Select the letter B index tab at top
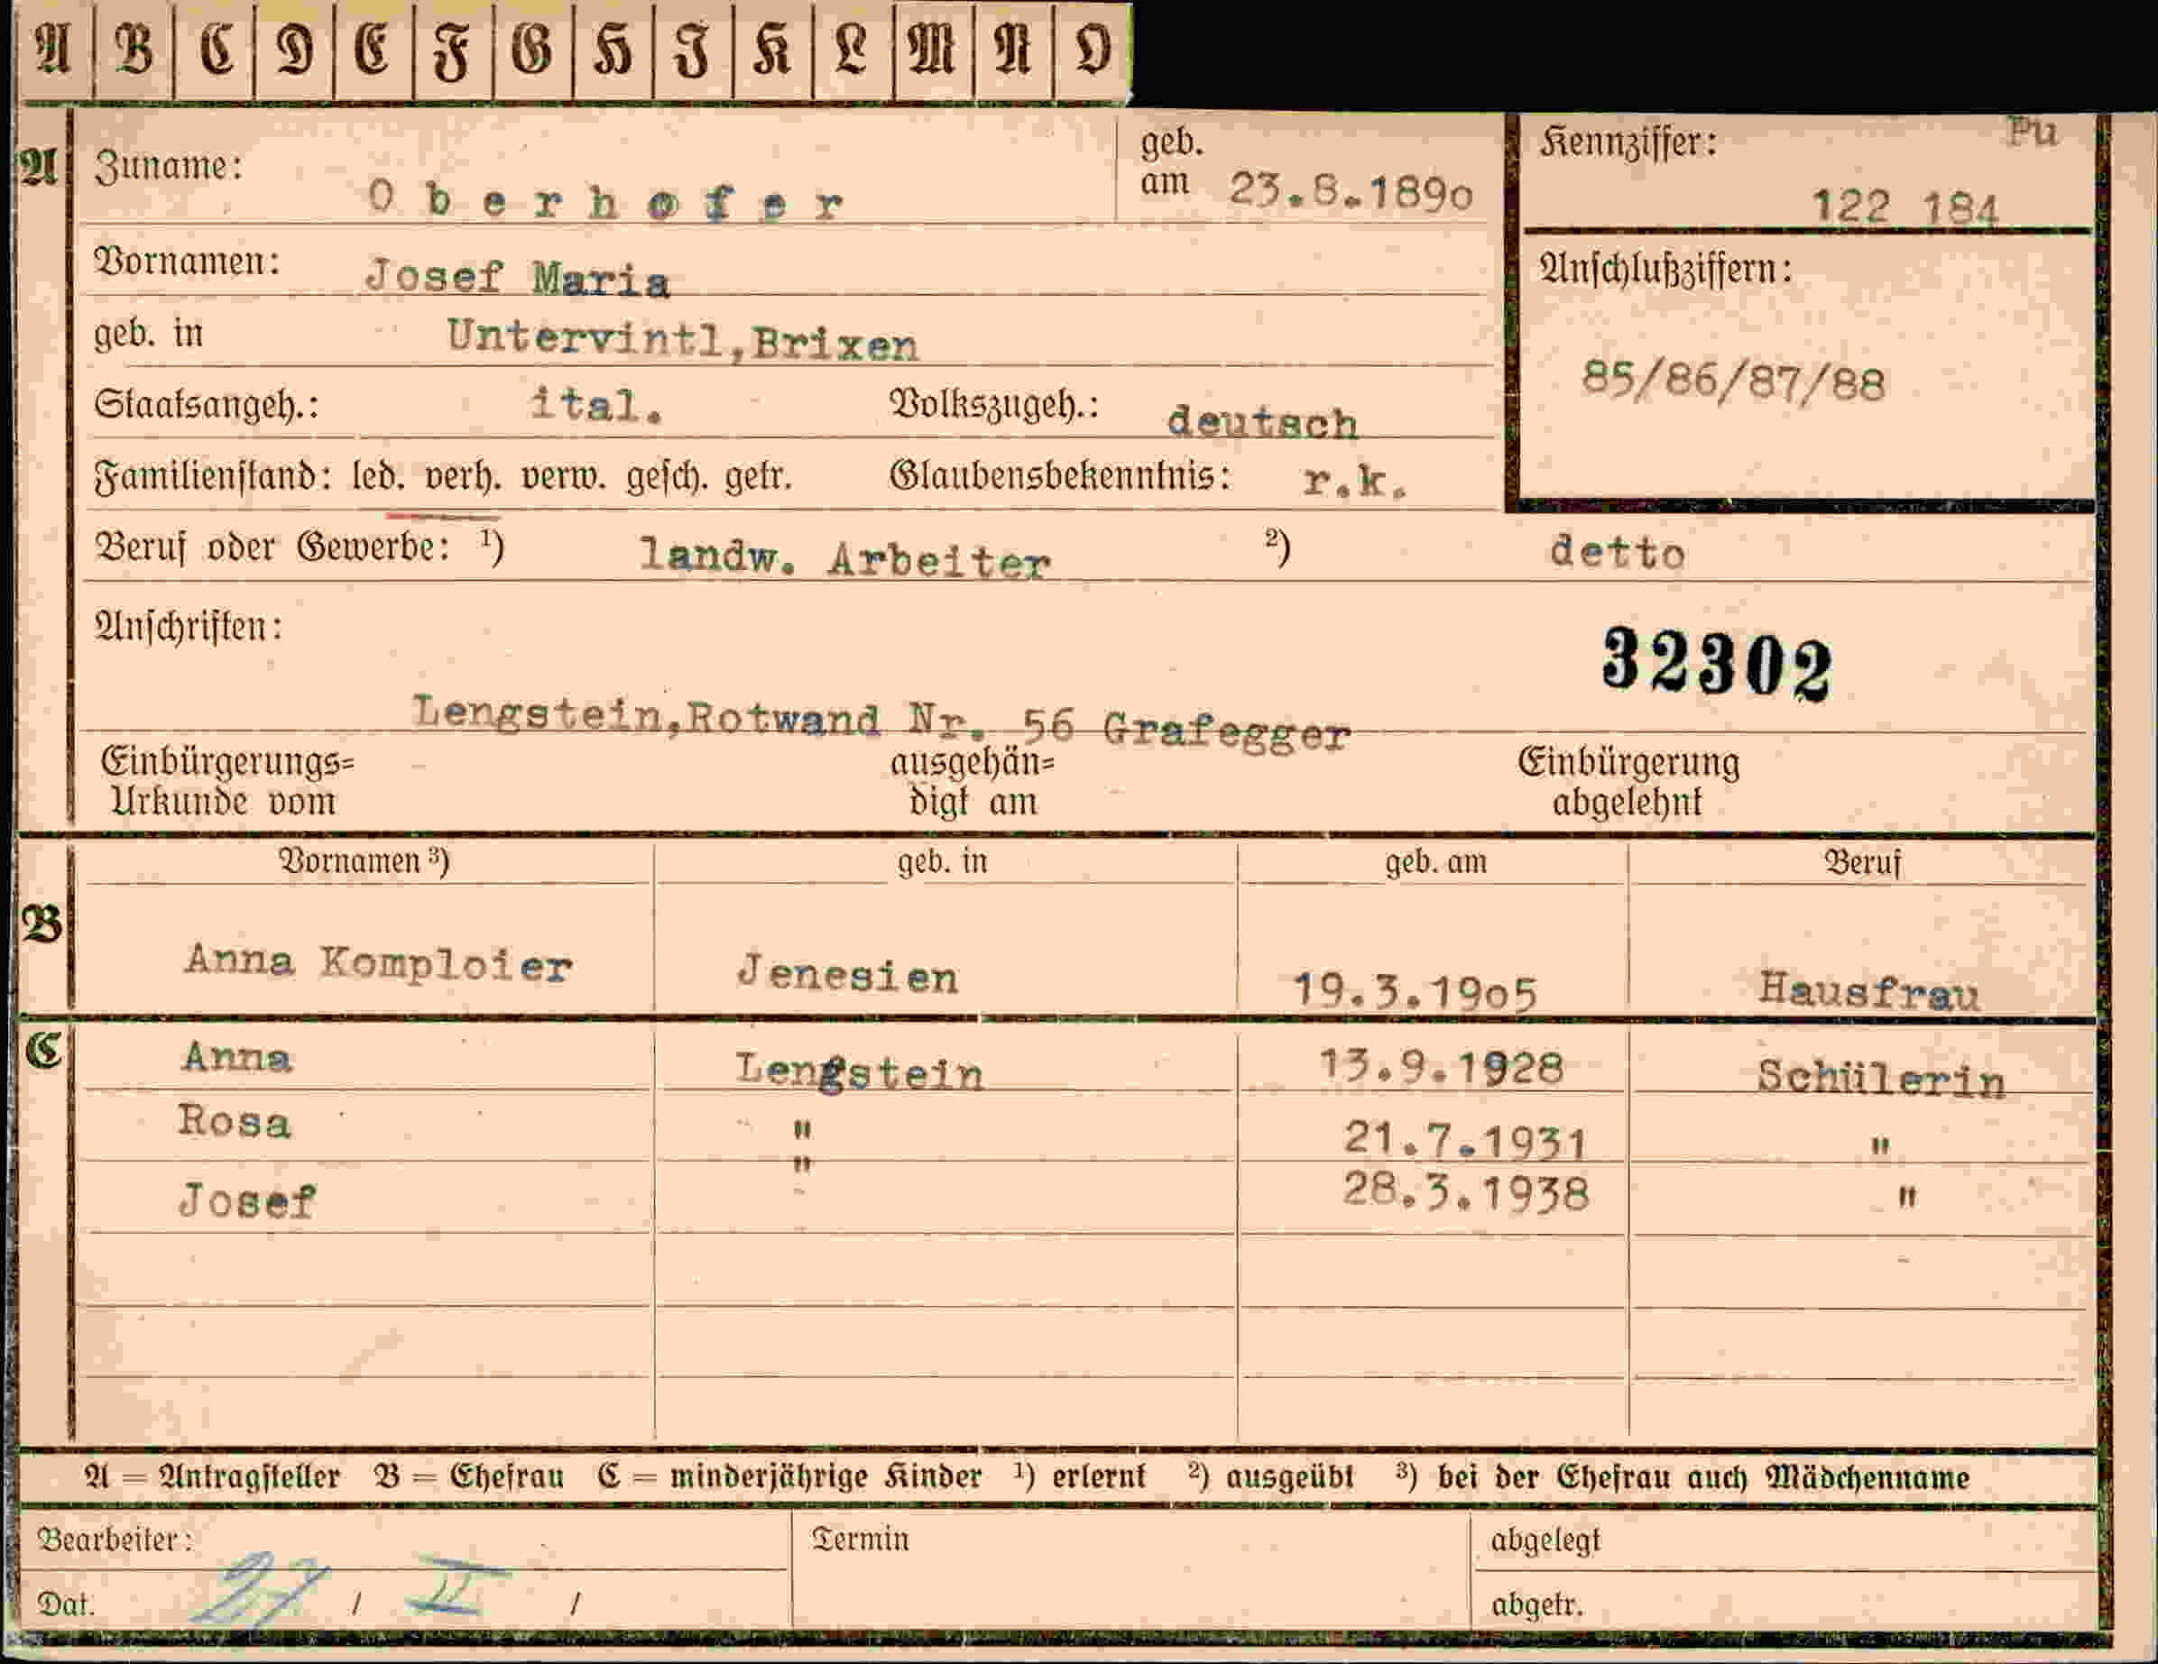Screen dimensions: 2158x1664 pos(134,50)
